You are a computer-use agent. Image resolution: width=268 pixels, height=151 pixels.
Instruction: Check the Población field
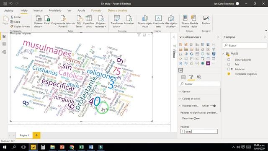click(229, 69)
